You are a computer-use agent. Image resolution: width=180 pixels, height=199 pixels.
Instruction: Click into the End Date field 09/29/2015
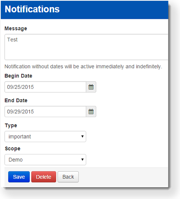coord(45,111)
